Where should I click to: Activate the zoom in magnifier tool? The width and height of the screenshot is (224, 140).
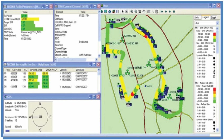[x=132, y=12]
